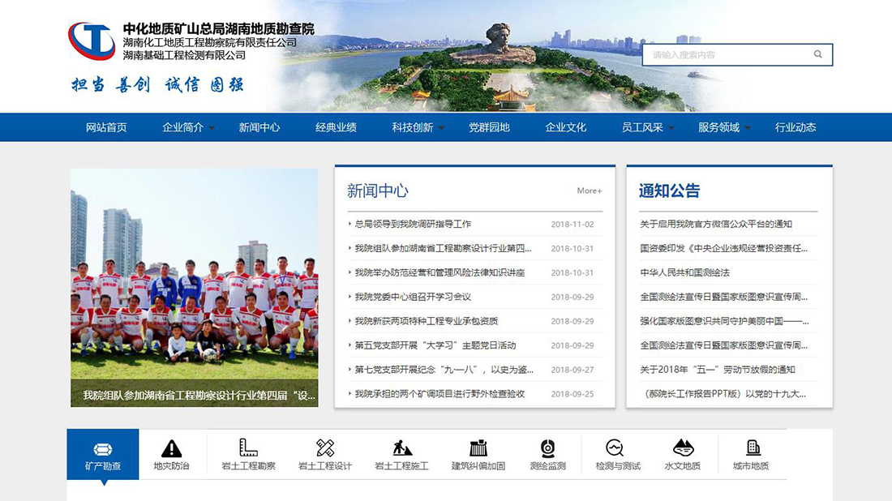The image size is (892, 501).
Task: Open news item 第七党支部开展纪念“九一八”
Action: (x=444, y=370)
